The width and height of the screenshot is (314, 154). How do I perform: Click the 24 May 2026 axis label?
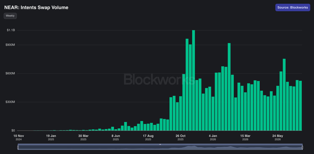[278, 137]
